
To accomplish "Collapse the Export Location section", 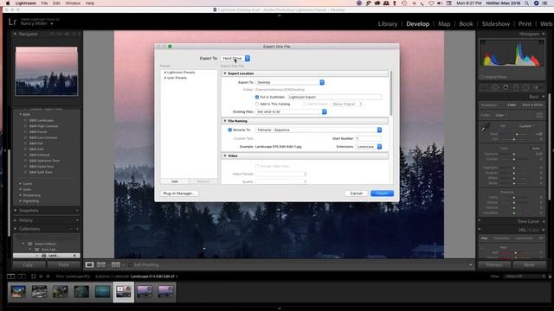I will [225, 73].
